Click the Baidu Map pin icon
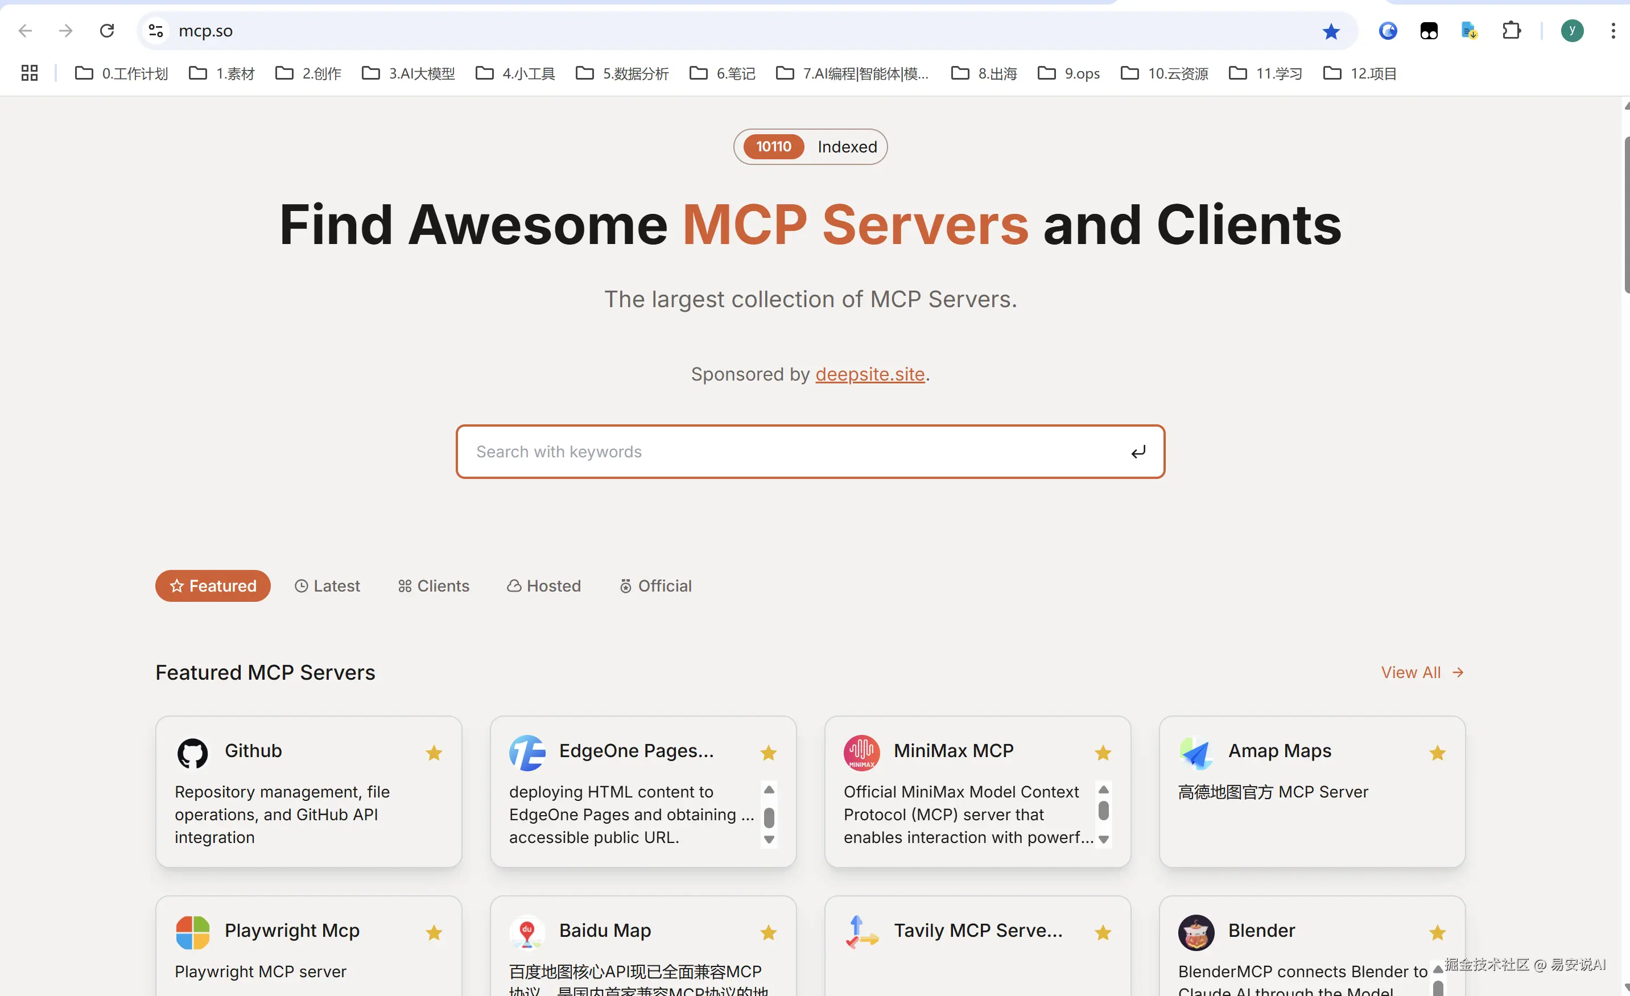 tap(527, 932)
